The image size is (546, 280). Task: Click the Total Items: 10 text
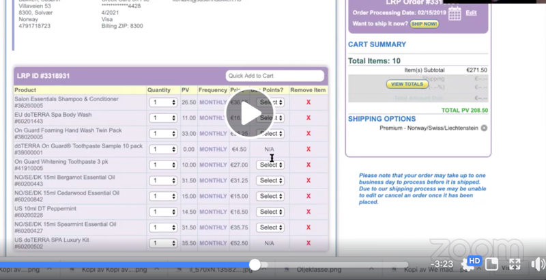[374, 61]
